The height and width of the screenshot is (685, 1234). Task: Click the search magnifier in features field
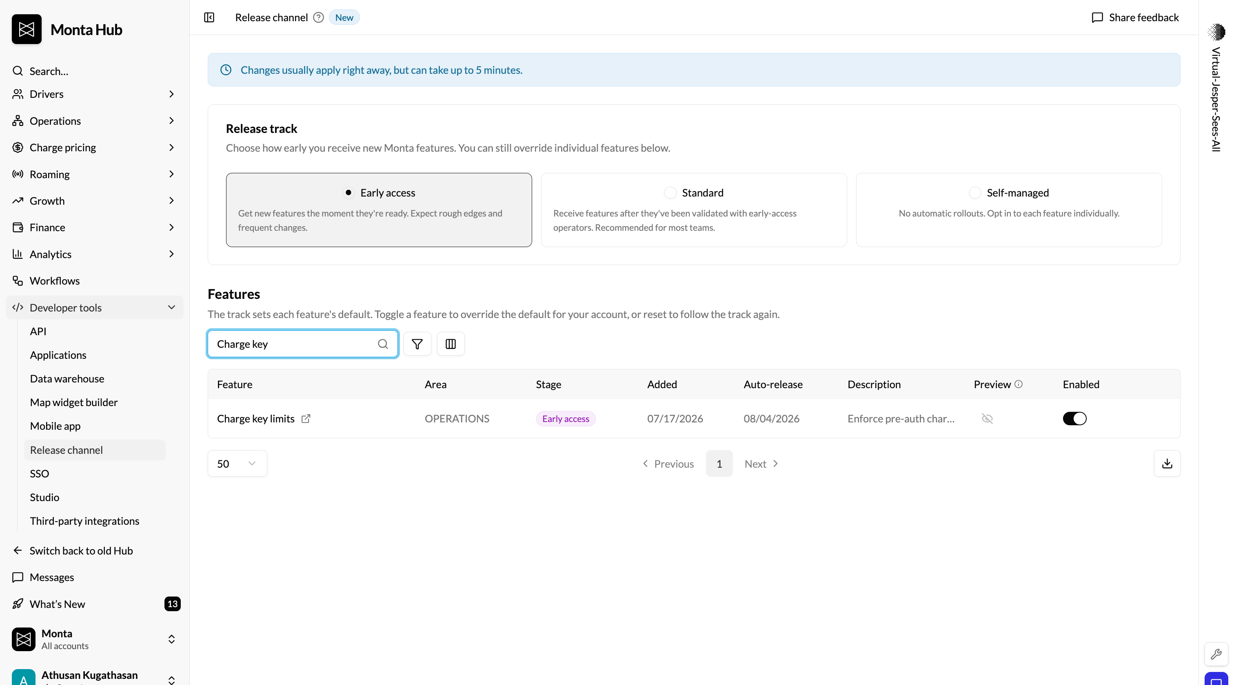[x=383, y=344]
